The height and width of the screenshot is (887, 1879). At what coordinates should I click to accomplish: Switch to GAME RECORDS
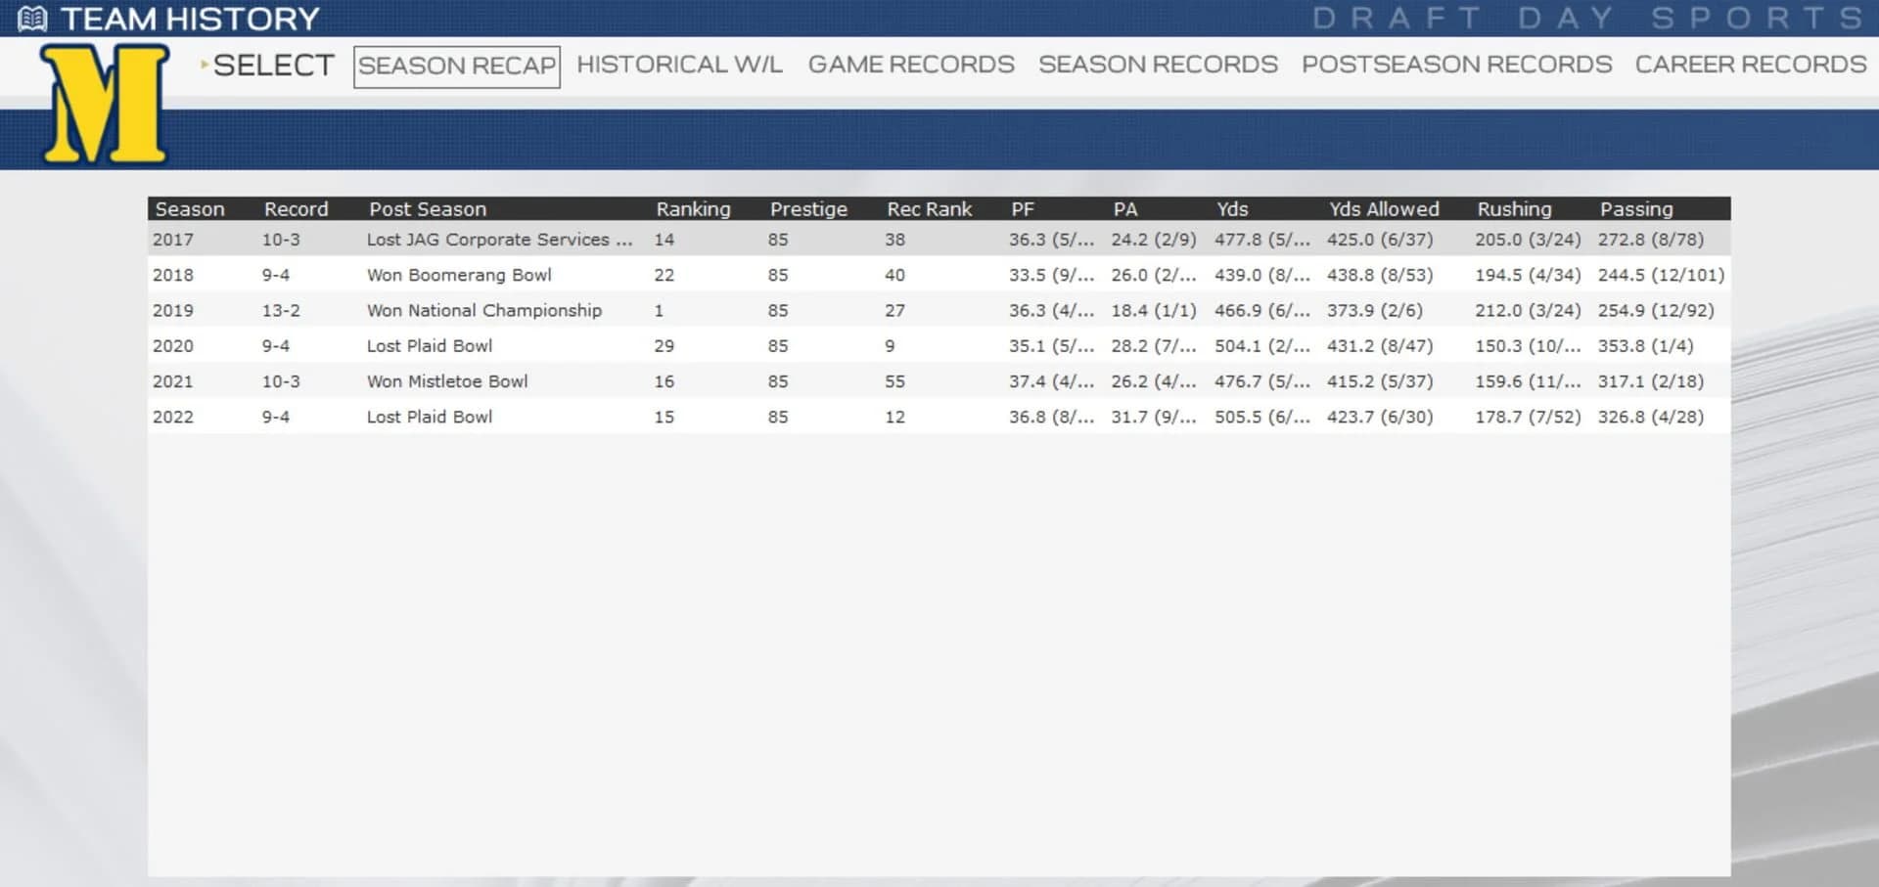pyautogui.click(x=910, y=65)
